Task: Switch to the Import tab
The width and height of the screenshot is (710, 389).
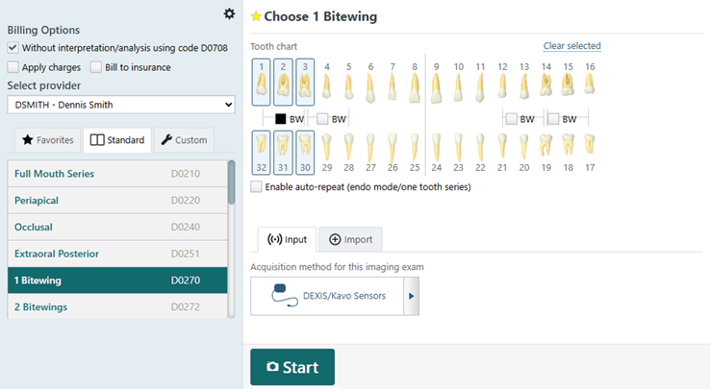Action: (x=351, y=239)
